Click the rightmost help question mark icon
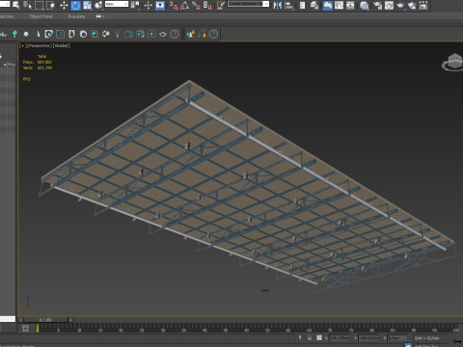Image resolution: width=463 pixels, height=347 pixels. coord(213,34)
